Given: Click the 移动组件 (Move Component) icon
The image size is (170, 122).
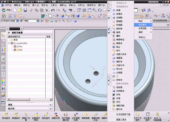Looking at the screenshot, I should tap(46, 114).
